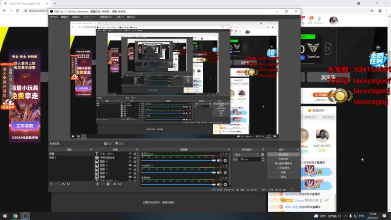Add a new scene with the plus icon
391x220 pixels.
point(51,184)
